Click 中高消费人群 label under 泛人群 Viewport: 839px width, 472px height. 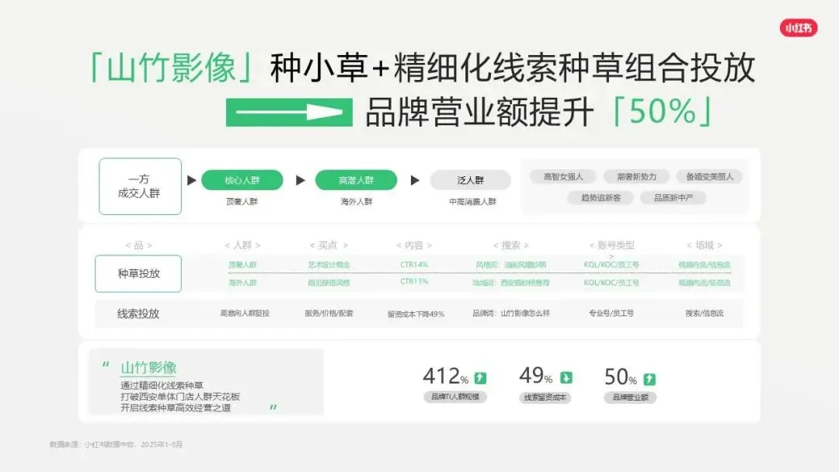coord(472,202)
